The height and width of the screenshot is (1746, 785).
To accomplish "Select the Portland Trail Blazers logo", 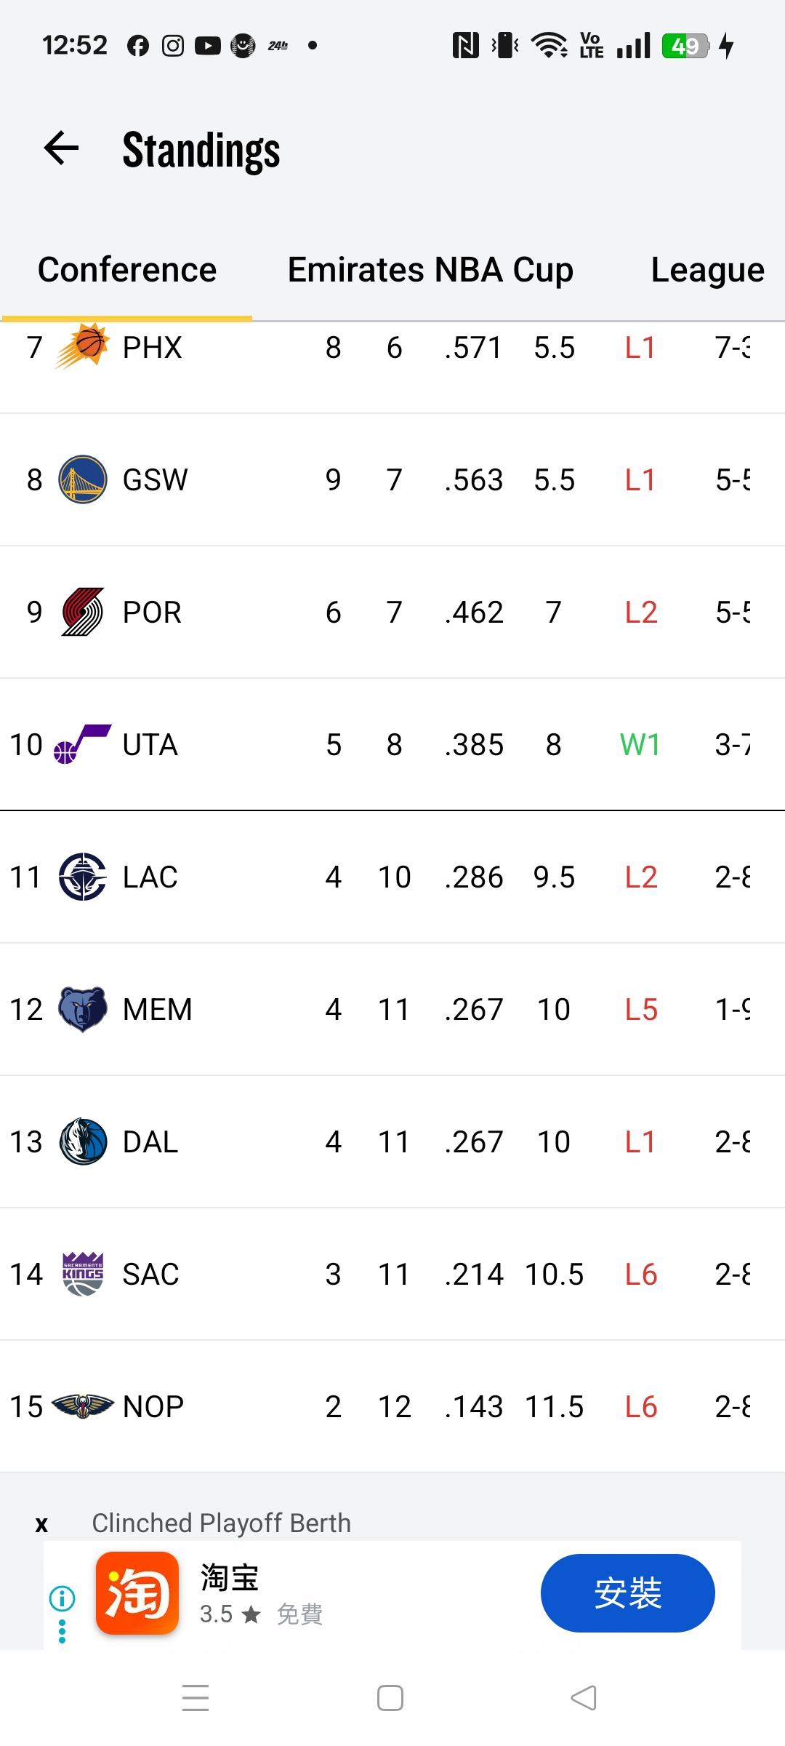I will pyautogui.click(x=82, y=612).
